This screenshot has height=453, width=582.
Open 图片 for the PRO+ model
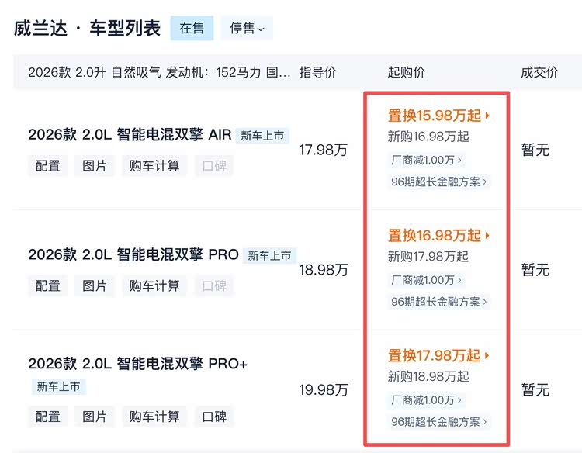pyautogui.click(x=94, y=417)
